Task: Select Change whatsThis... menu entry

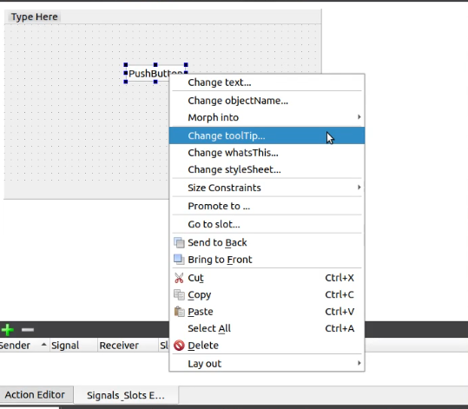Action: [267, 153]
